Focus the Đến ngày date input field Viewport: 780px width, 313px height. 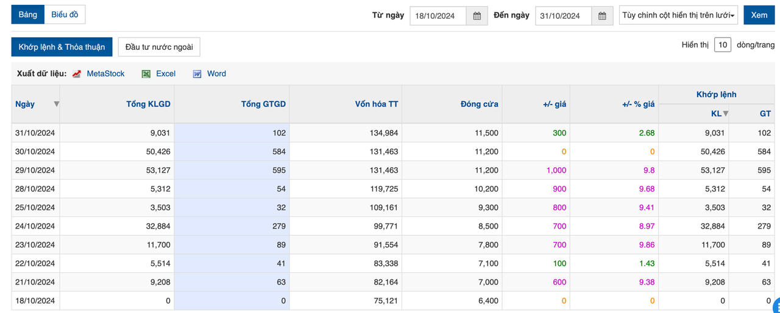563,16
